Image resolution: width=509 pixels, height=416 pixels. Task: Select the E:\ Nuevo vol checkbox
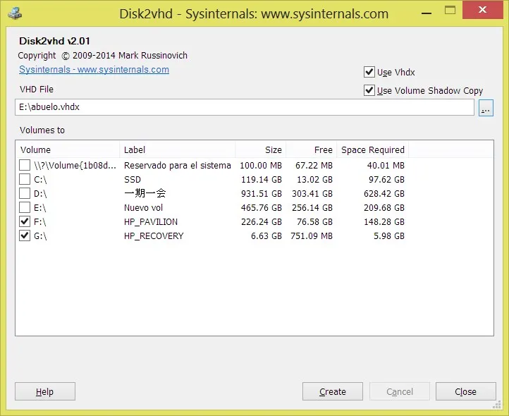pos(25,207)
